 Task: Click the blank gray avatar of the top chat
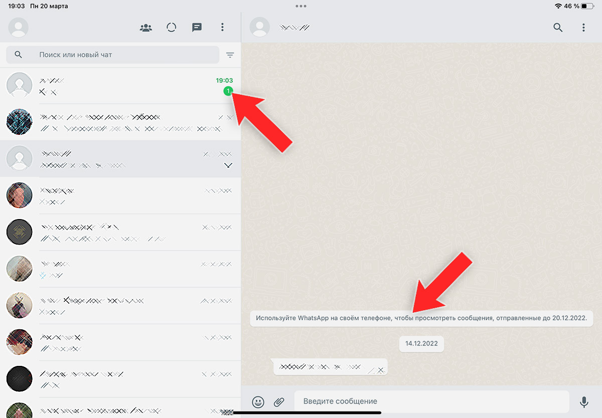click(x=19, y=86)
